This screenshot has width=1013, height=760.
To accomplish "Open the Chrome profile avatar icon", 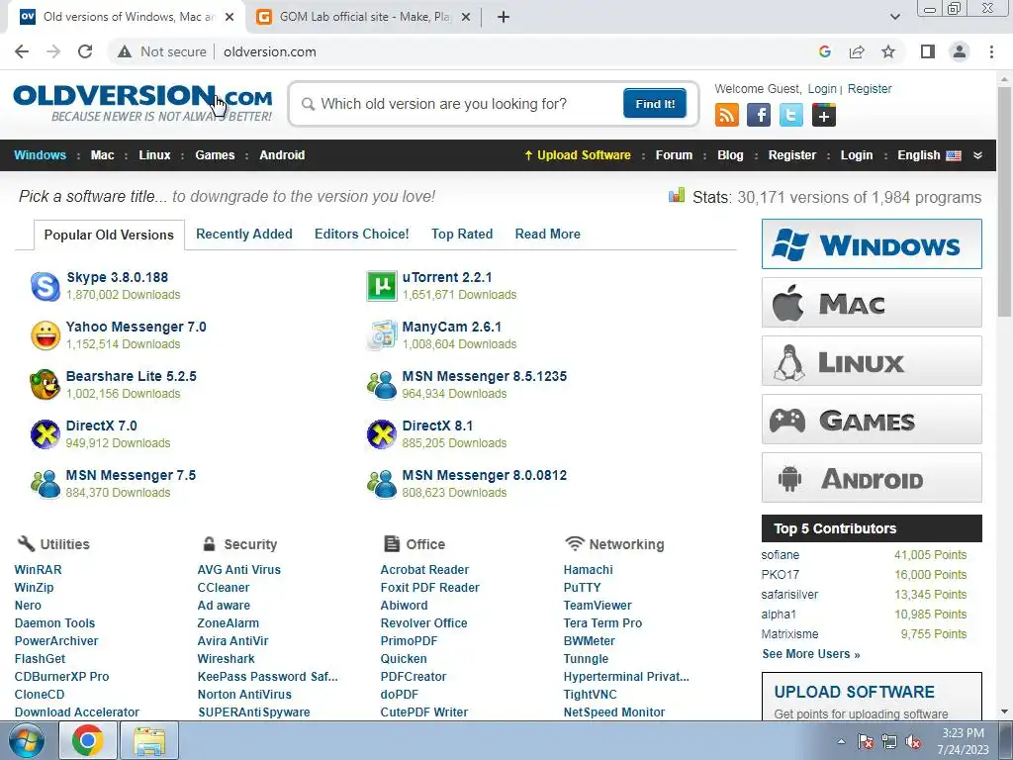I will coord(960,51).
